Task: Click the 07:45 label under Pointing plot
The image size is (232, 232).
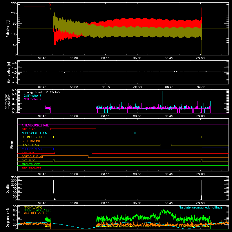Action: [x=42, y=58]
